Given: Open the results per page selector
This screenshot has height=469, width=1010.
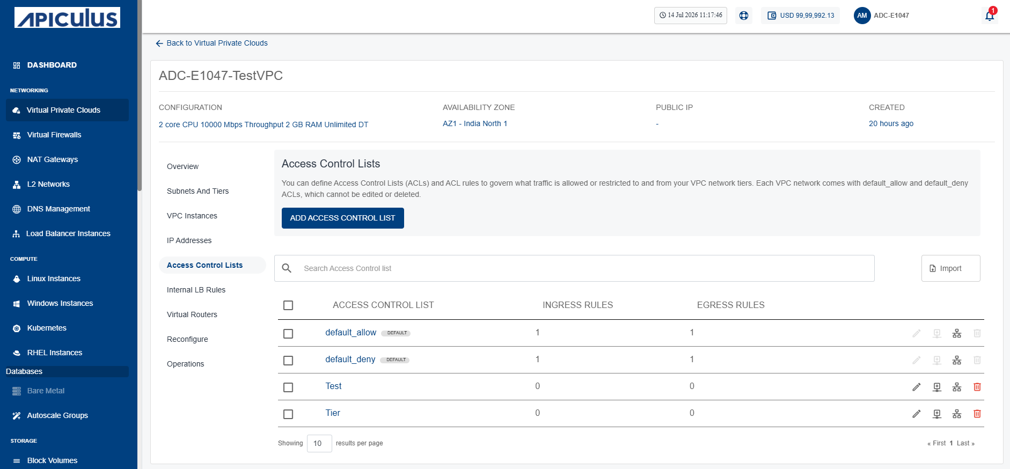Looking at the screenshot, I should coord(319,443).
